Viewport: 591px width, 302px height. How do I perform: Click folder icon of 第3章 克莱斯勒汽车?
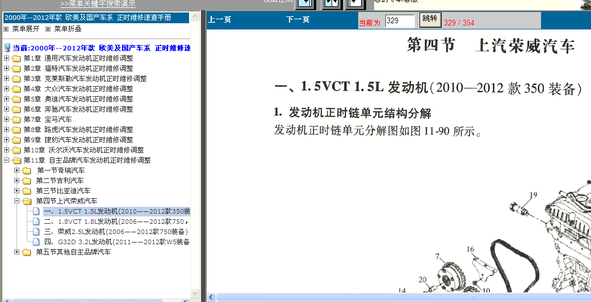coord(16,79)
